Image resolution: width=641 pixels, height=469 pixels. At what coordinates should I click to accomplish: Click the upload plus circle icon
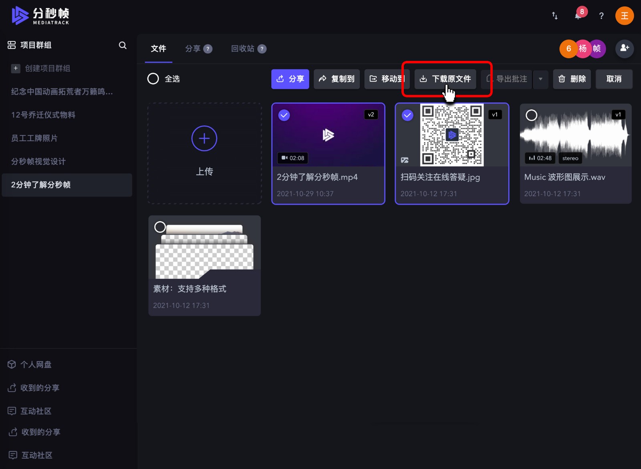(204, 139)
